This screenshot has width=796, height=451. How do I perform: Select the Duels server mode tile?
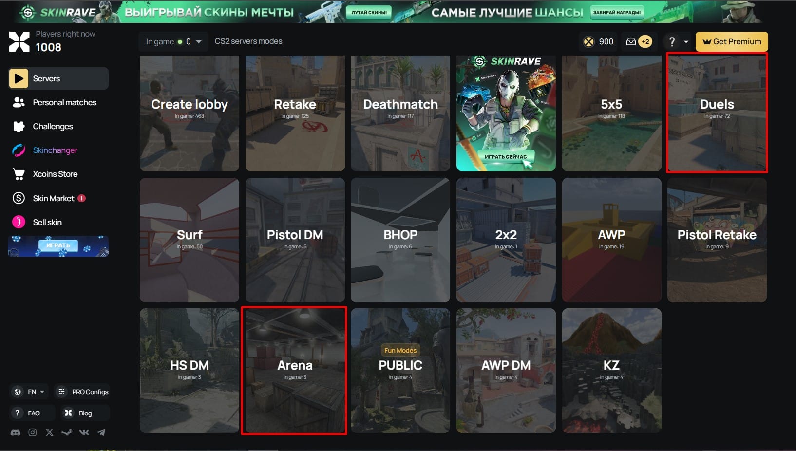[717, 113]
